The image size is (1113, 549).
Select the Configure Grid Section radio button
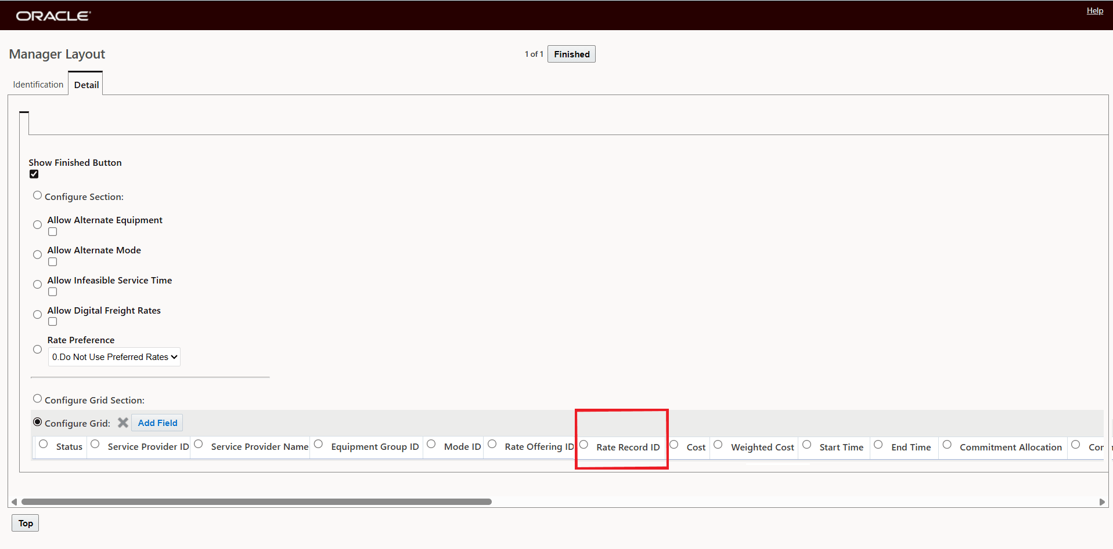pyautogui.click(x=38, y=399)
